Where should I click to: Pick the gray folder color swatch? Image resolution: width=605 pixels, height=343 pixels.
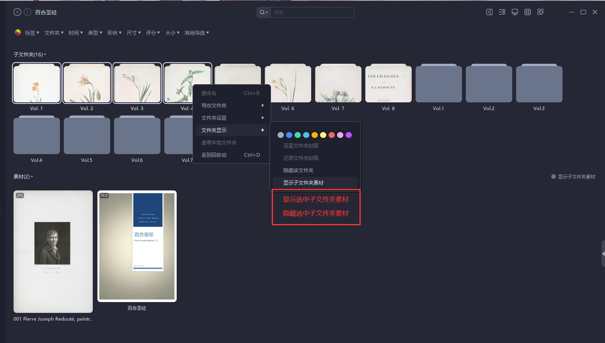tap(281, 135)
